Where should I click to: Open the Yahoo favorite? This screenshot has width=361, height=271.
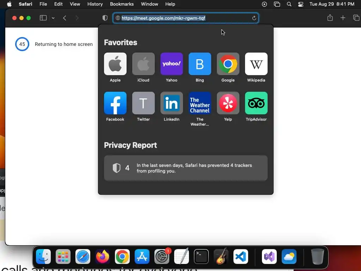tap(172, 64)
